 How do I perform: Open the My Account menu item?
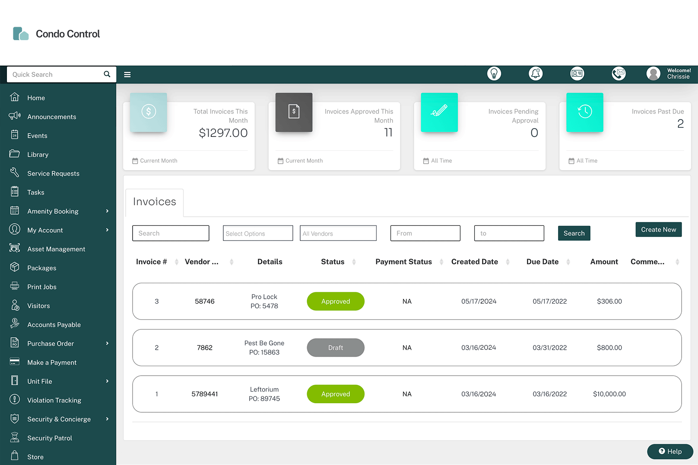[44, 230]
